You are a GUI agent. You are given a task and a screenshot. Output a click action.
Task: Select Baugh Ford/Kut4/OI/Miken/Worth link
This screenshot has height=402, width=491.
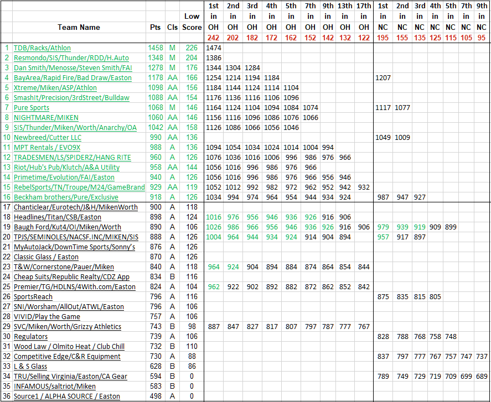[x=68, y=227]
